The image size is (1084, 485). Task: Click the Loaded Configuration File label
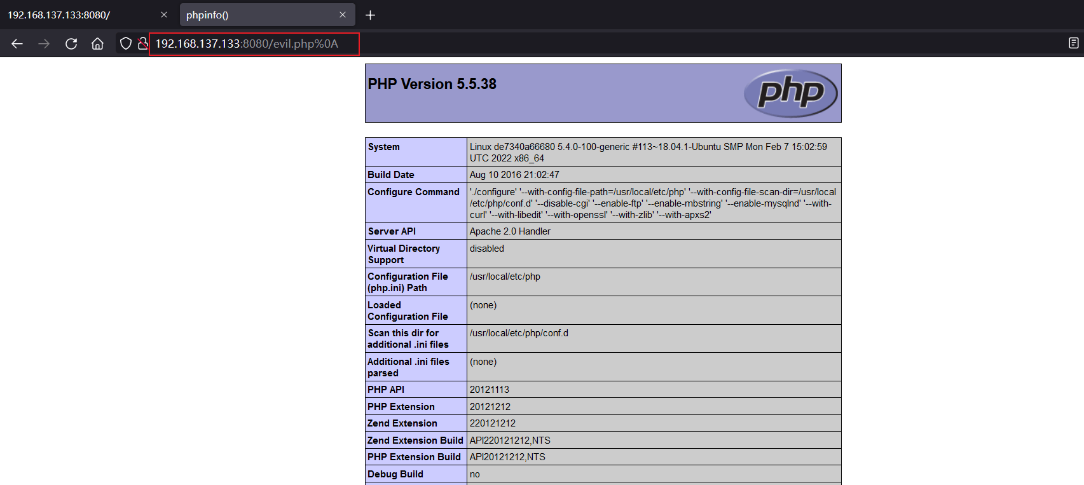(x=408, y=311)
